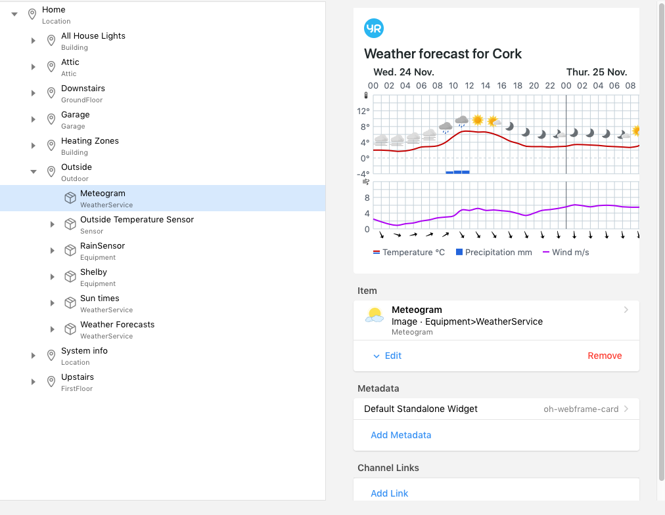Click the YR logo icon
Image resolution: width=665 pixels, height=515 pixels.
[374, 28]
